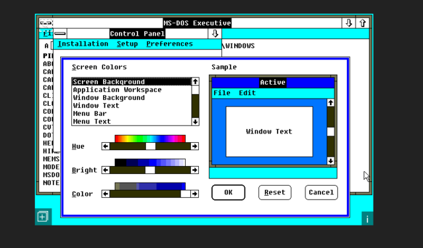The height and width of the screenshot is (248, 423).
Task: Select Application Workspace in the list
Action: [132, 89]
